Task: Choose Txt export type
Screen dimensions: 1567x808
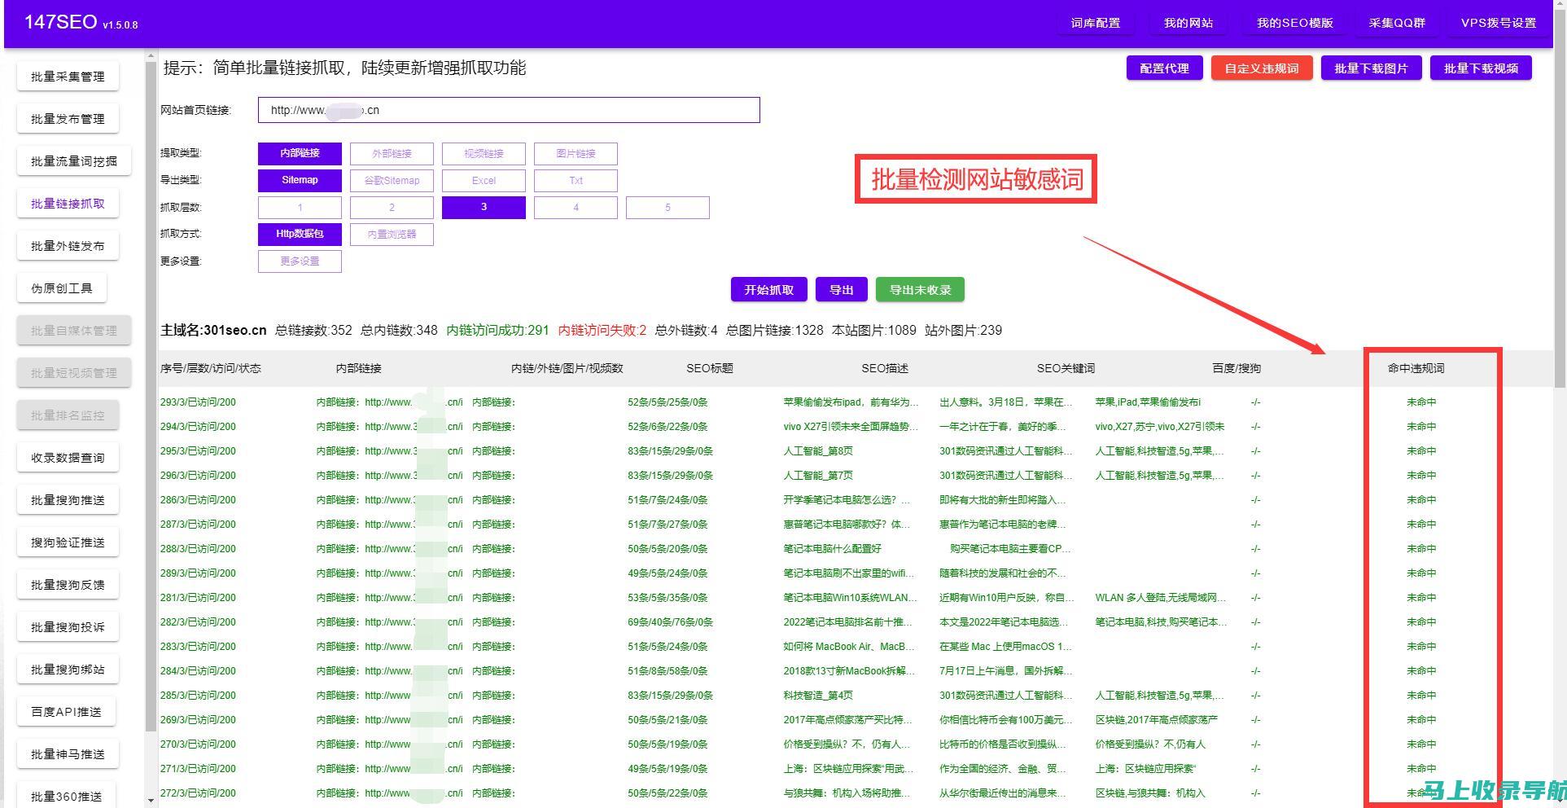Action: click(x=576, y=181)
